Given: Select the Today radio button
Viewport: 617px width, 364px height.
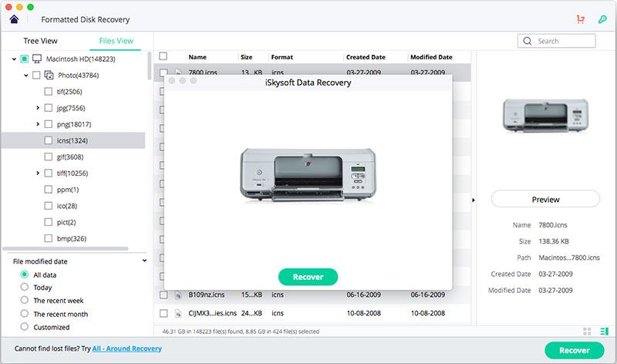Looking at the screenshot, I should 25,287.
